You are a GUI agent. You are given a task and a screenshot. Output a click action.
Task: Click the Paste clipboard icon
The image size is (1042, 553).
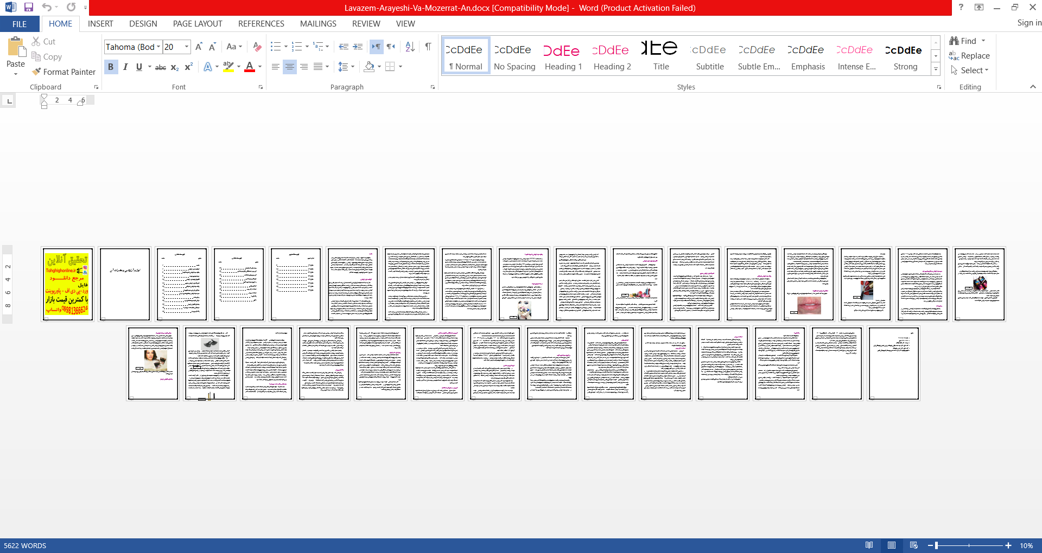click(x=16, y=47)
